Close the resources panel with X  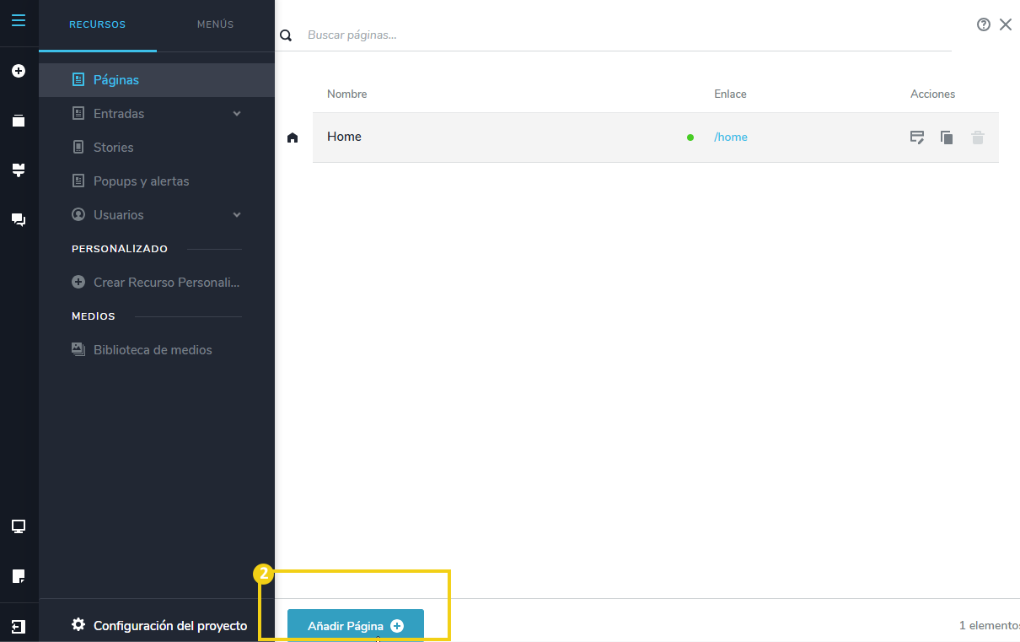(1006, 24)
